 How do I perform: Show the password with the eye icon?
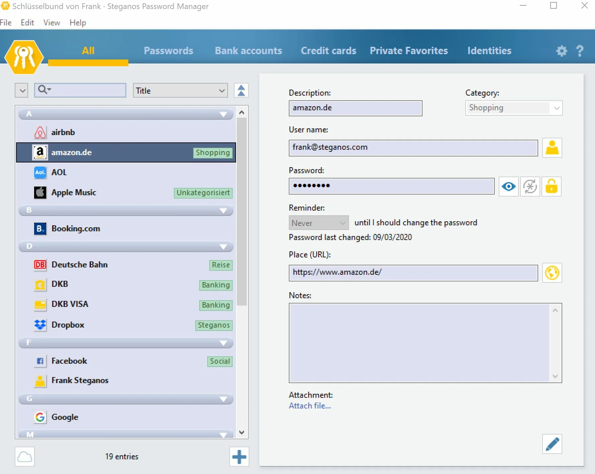pos(508,187)
